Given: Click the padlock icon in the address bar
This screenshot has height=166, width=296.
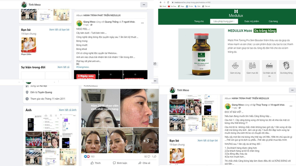Looking at the screenshot, I should coord(172,3).
